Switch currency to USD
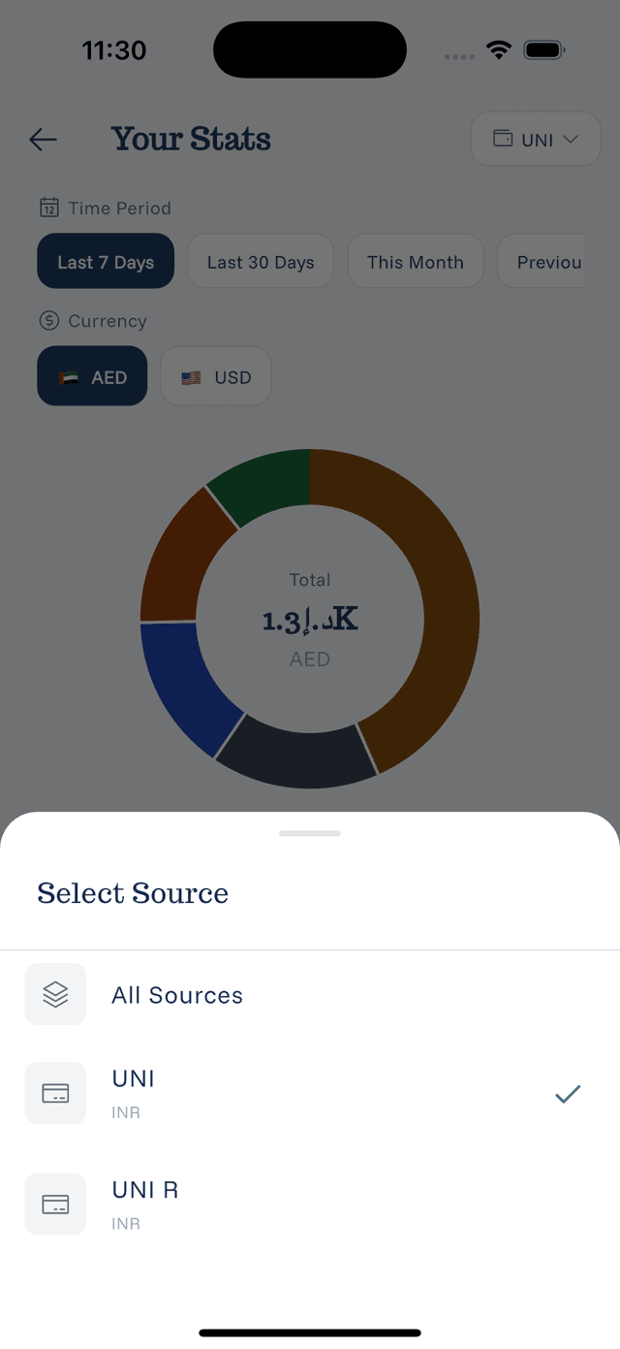Screen dimensions: 620x1349 click(x=215, y=376)
